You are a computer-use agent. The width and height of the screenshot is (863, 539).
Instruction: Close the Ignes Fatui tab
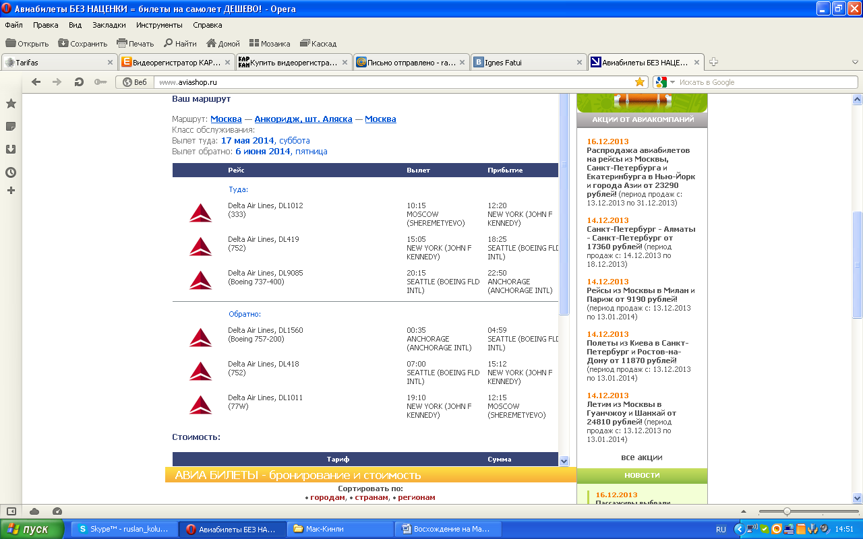click(580, 63)
